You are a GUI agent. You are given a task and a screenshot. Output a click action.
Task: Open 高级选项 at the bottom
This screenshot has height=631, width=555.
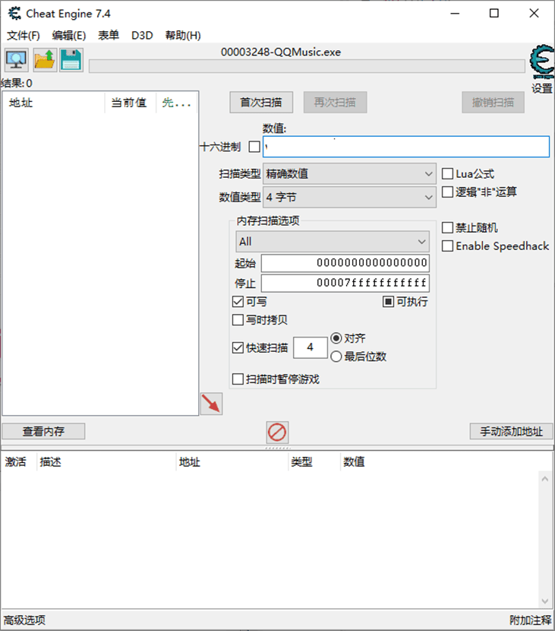coord(24,620)
